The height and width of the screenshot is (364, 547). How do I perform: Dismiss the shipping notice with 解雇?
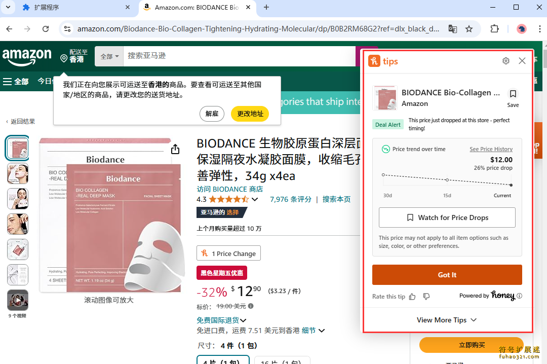click(212, 114)
